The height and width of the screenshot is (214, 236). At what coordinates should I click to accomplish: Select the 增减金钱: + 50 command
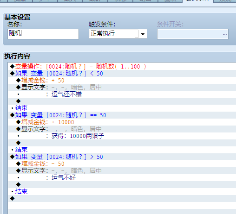pos(122,81)
